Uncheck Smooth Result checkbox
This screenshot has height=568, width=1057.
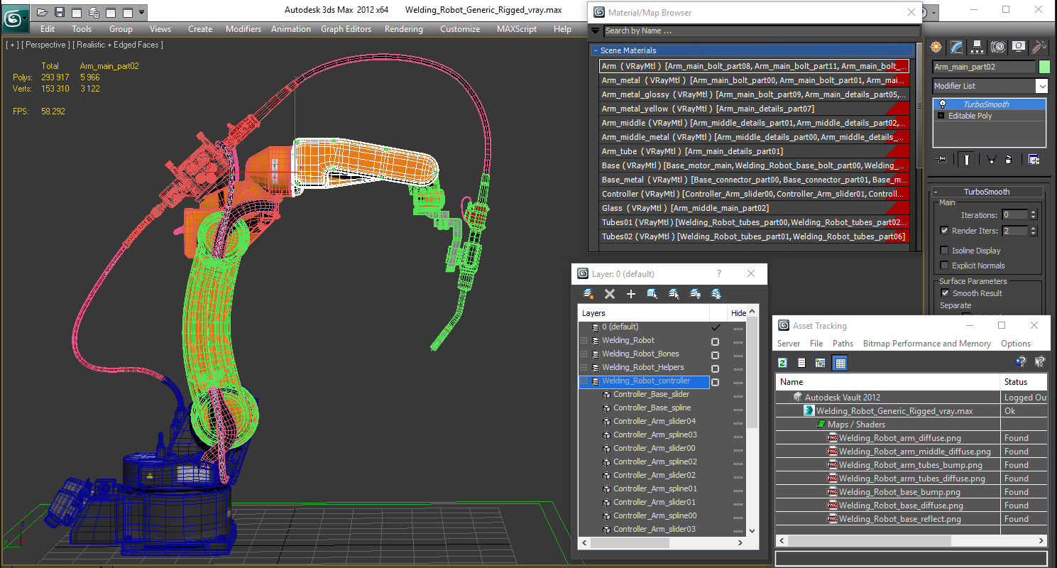coord(945,293)
